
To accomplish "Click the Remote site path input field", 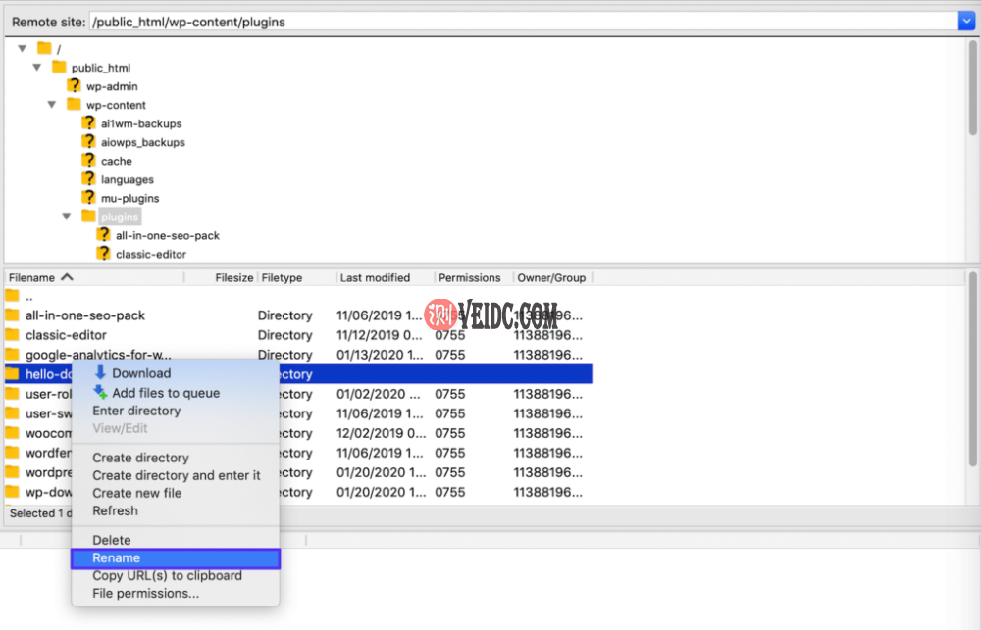I will (x=520, y=22).
